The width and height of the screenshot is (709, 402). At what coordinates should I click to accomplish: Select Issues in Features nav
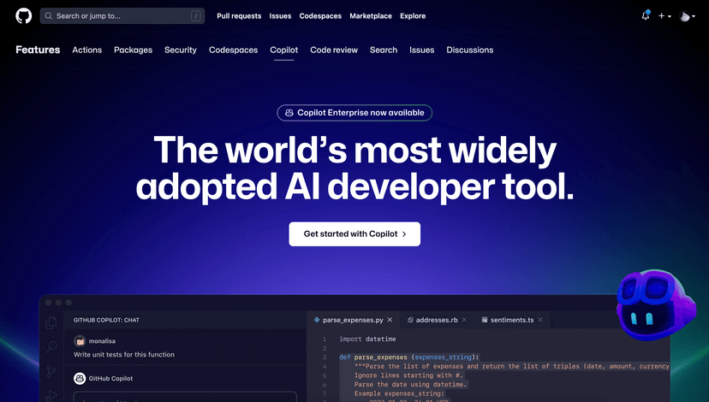(422, 50)
